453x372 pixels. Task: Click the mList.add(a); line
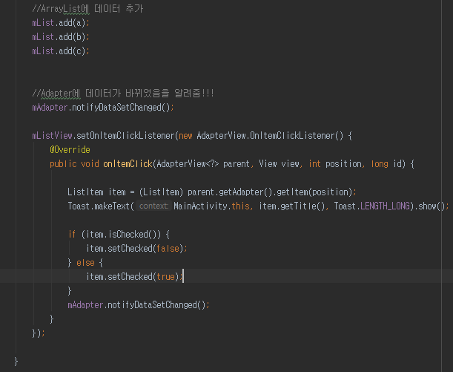click(61, 23)
